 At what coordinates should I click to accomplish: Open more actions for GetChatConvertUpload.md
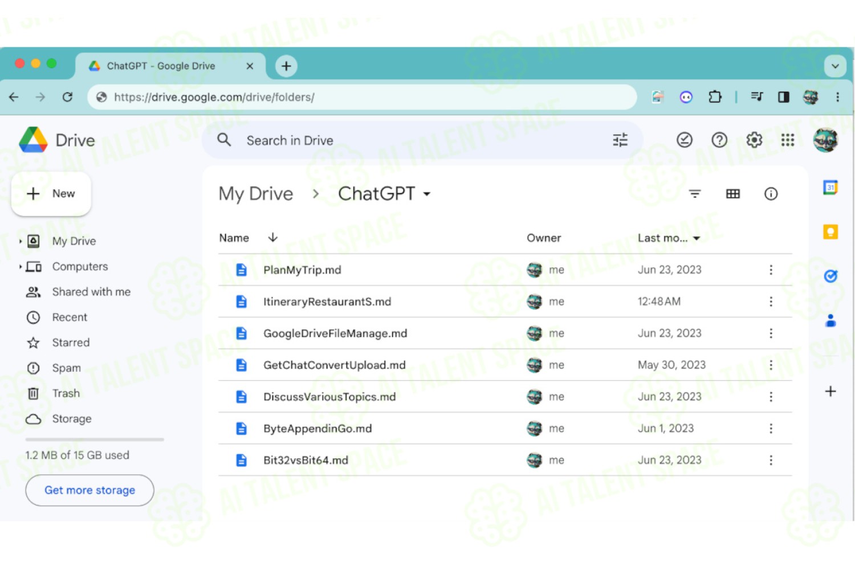(771, 365)
